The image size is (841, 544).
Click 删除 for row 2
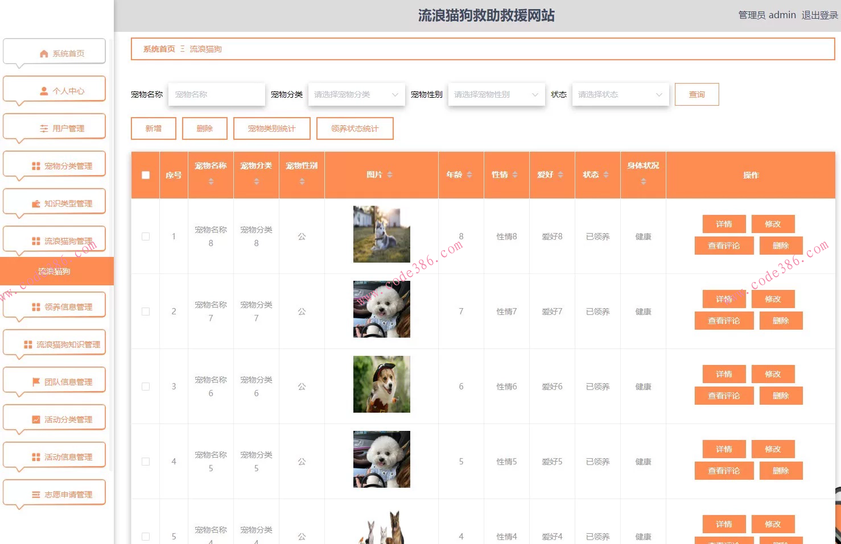[x=781, y=321]
